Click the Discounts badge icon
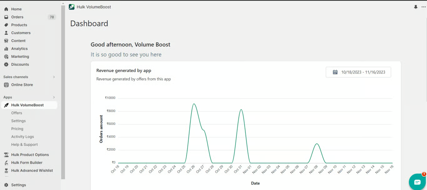427x190 pixels. point(6,64)
